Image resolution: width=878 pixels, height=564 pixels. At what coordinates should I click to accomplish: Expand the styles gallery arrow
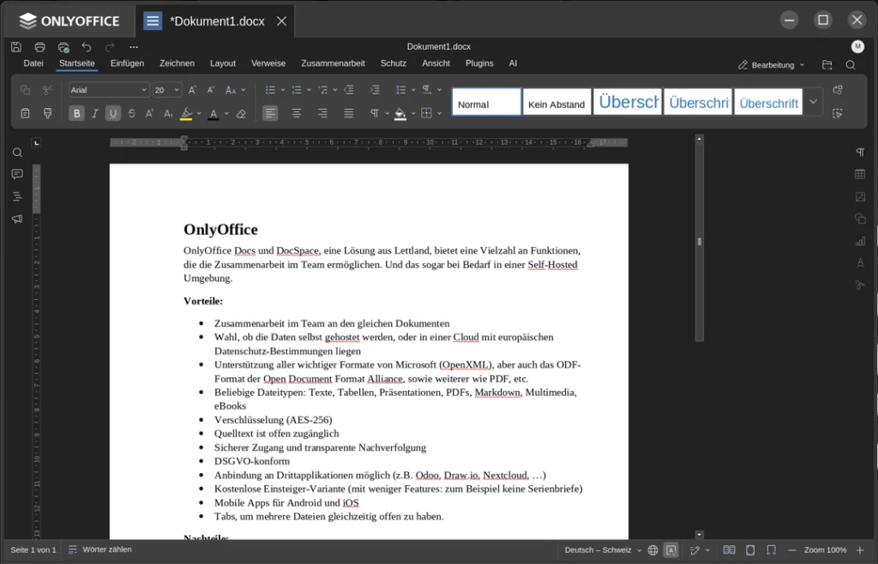pyautogui.click(x=813, y=102)
